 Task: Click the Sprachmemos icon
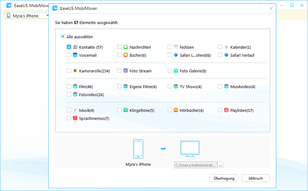[75, 118]
